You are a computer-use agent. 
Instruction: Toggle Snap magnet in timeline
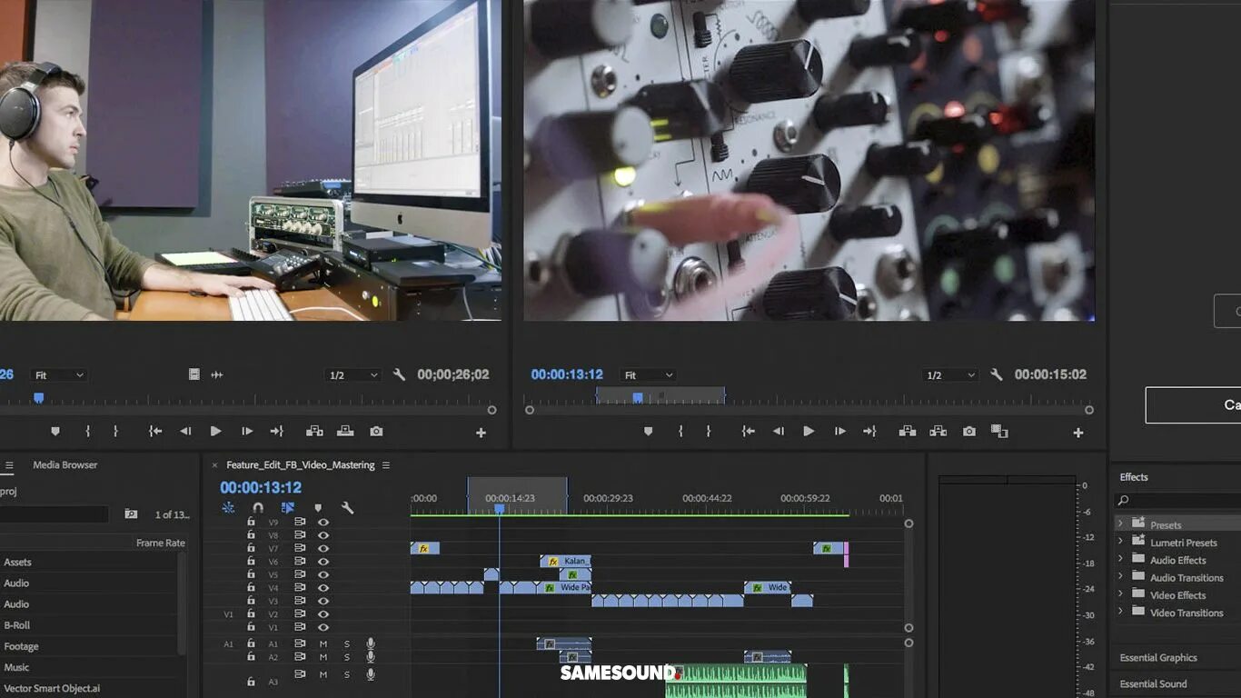[x=258, y=508]
